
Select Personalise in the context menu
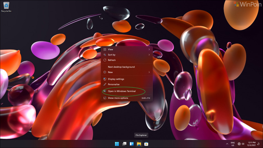coord(114,84)
